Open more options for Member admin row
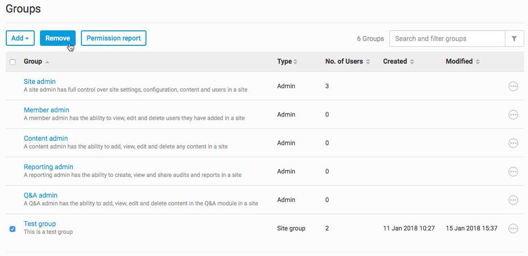 tap(513, 115)
